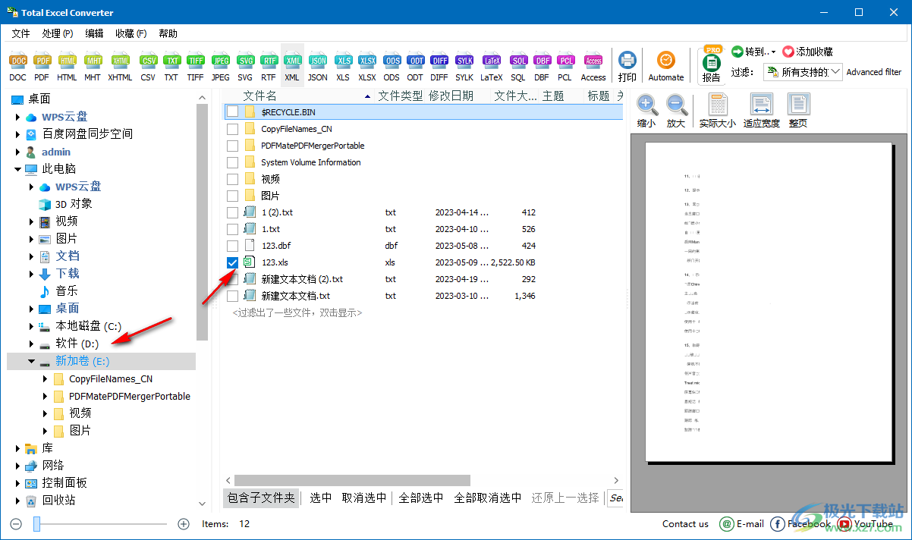Tick the 1 (2).txt checkbox
Image resolution: width=912 pixels, height=540 pixels.
[x=232, y=212]
